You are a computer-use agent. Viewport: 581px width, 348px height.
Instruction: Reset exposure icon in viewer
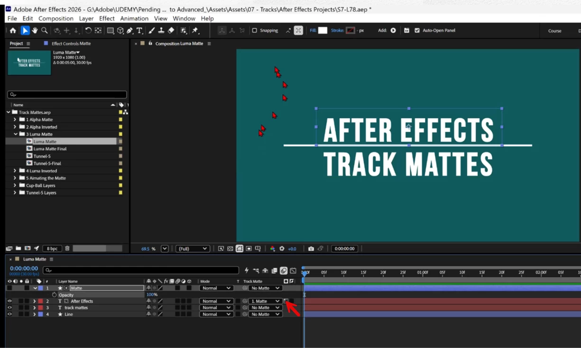(x=282, y=249)
